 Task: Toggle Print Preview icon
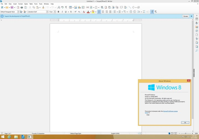(x=25, y=7)
